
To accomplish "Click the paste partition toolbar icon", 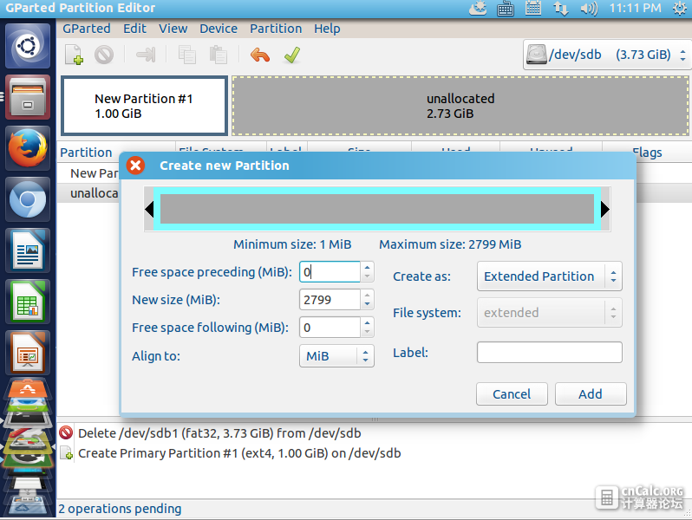I will tap(218, 55).
